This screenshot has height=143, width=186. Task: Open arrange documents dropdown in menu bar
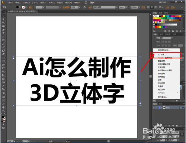point(92,3)
